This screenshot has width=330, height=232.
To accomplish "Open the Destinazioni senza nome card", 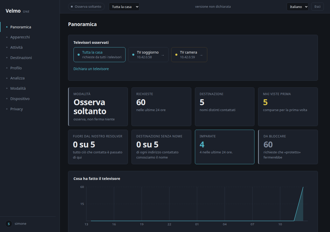I will [x=161, y=147].
